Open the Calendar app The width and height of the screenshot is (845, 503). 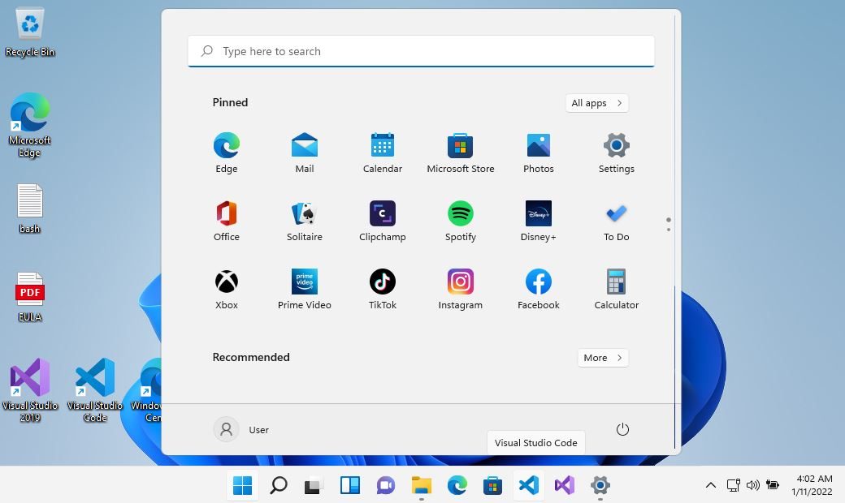coord(383,153)
